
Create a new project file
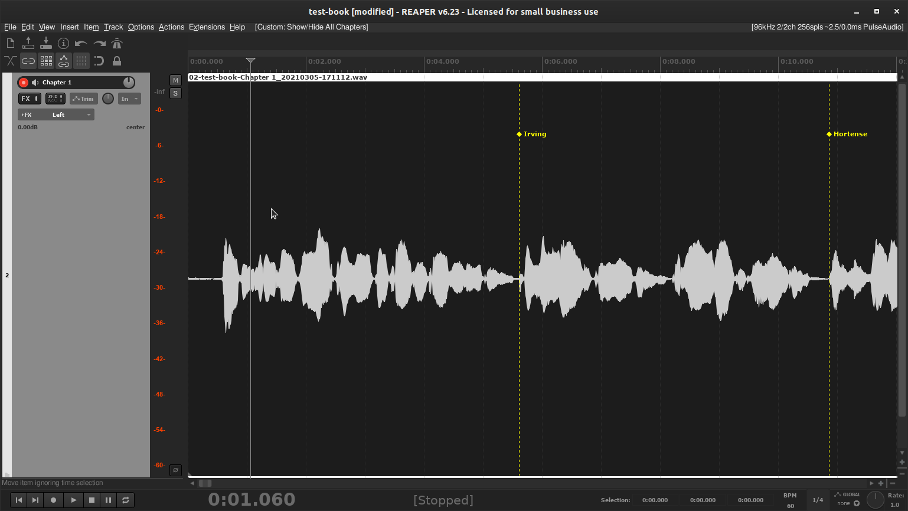10,43
